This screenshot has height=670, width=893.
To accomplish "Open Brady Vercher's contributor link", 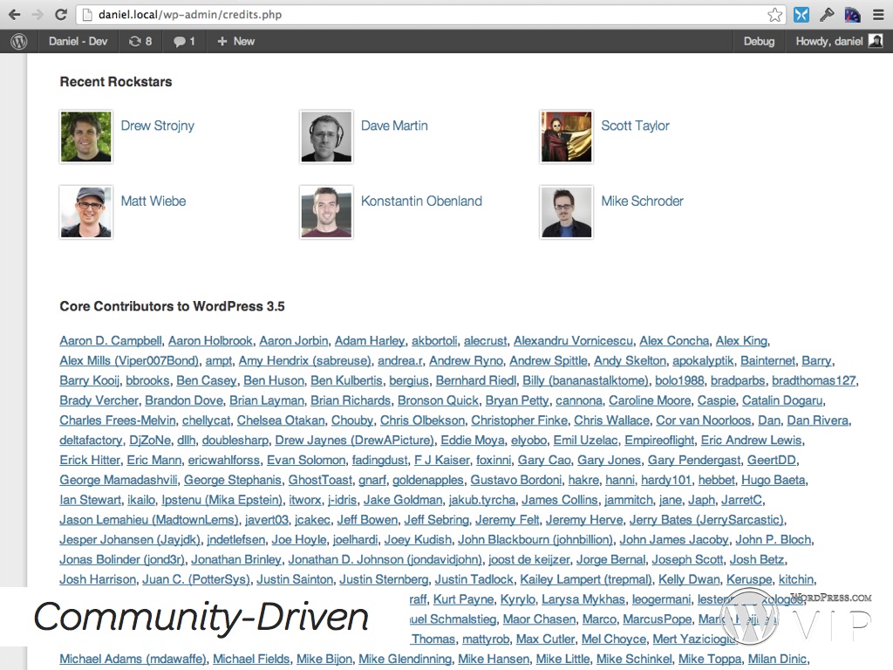I will 99,400.
